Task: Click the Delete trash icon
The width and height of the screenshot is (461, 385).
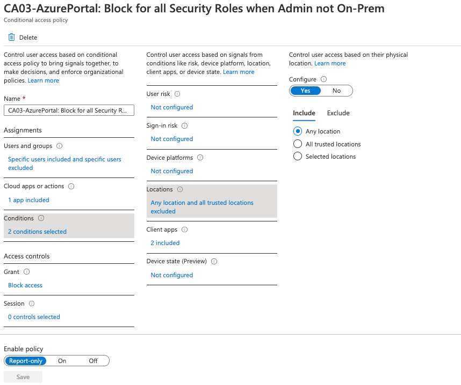Action: [11, 37]
